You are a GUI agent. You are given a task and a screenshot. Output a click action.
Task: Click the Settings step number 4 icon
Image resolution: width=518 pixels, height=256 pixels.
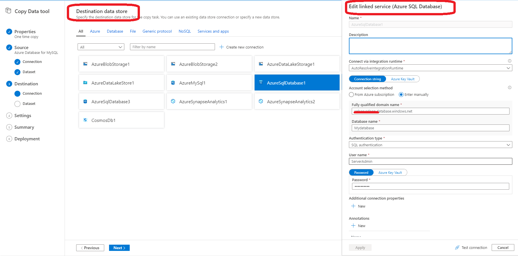pyautogui.click(x=9, y=115)
